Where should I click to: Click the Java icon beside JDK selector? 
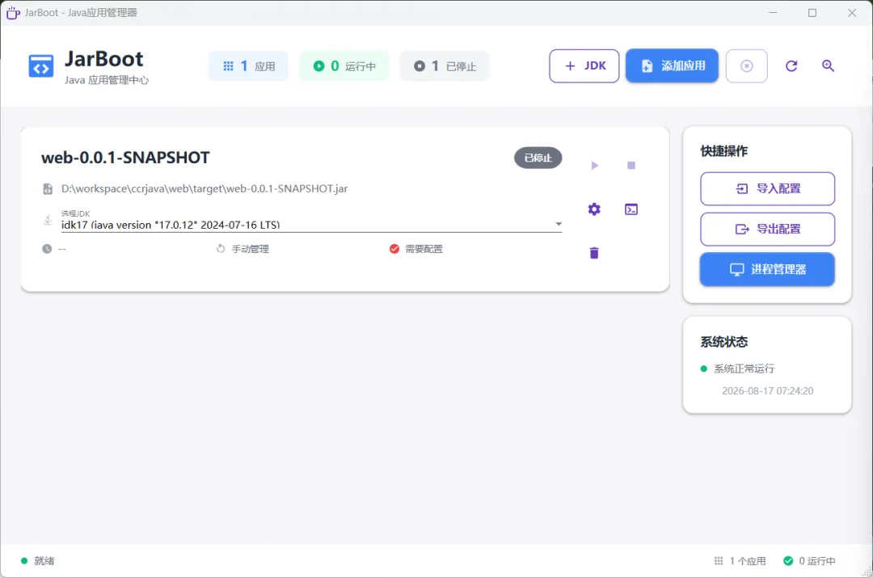48,220
